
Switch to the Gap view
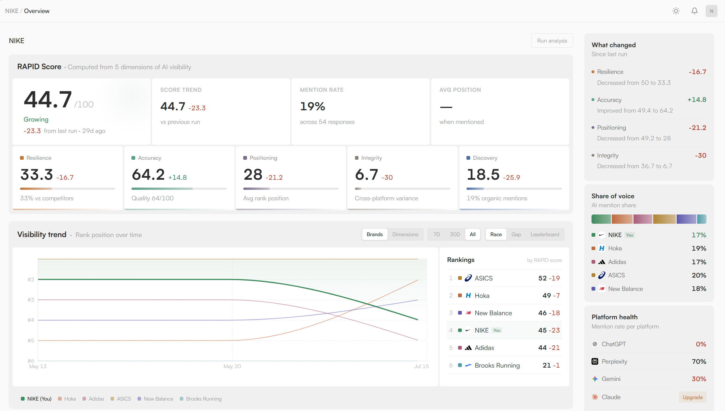[516, 234]
